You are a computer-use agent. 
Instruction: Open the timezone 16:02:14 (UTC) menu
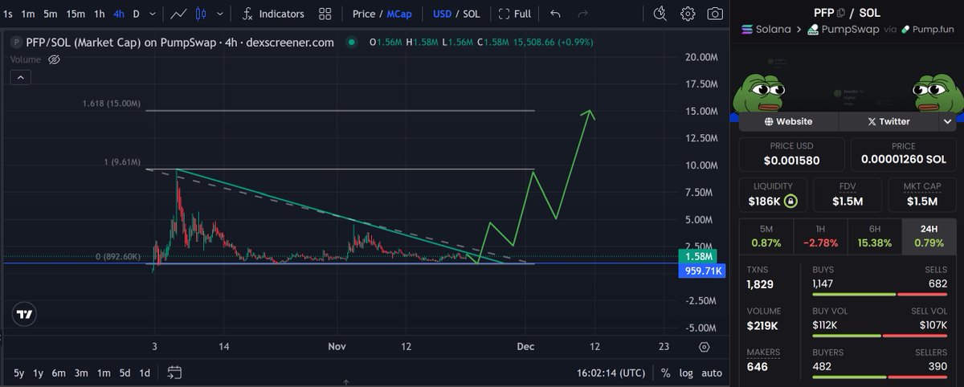(x=611, y=373)
